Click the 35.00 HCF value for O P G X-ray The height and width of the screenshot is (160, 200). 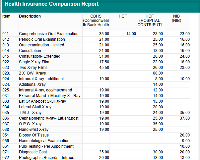click(158, 124)
